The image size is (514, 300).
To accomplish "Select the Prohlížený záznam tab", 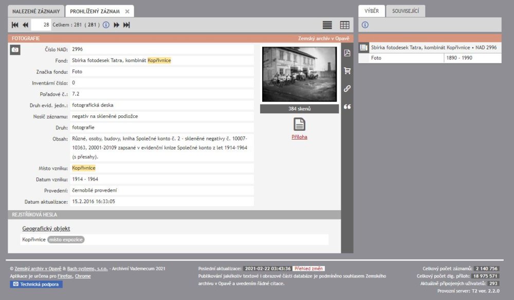I will click(x=95, y=11).
